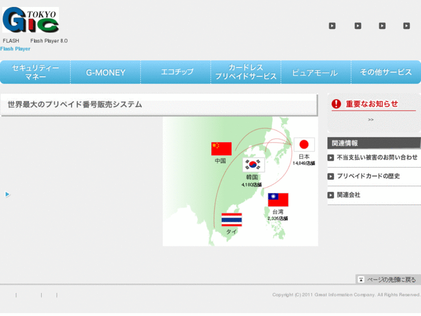421x316 pixels.
Task: Open the Flash Player download link
Action: click(x=15, y=49)
